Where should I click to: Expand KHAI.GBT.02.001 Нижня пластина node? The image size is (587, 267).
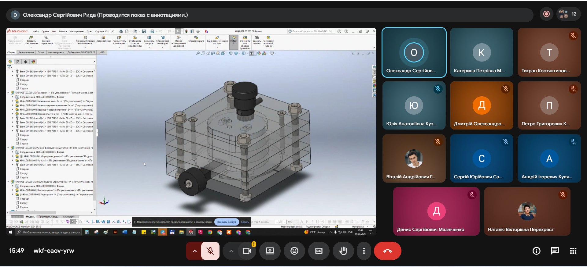pyautogui.click(x=13, y=101)
